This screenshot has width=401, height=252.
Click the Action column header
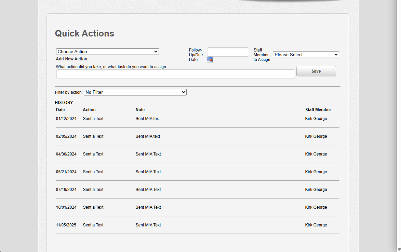click(x=89, y=110)
